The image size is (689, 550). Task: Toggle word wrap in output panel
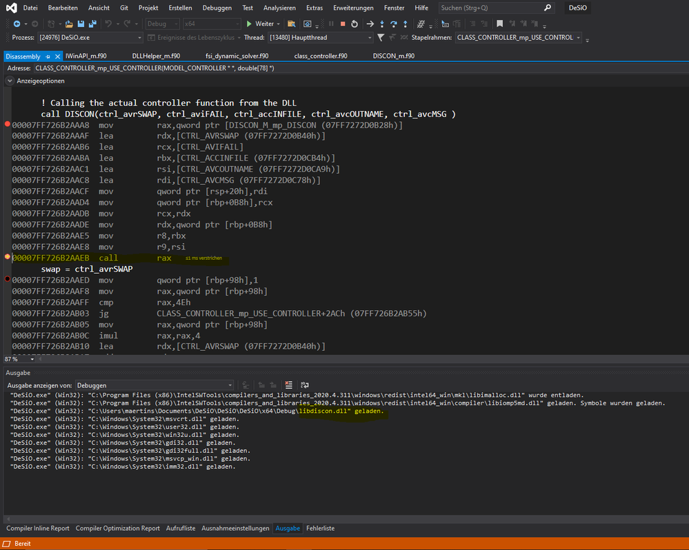305,385
